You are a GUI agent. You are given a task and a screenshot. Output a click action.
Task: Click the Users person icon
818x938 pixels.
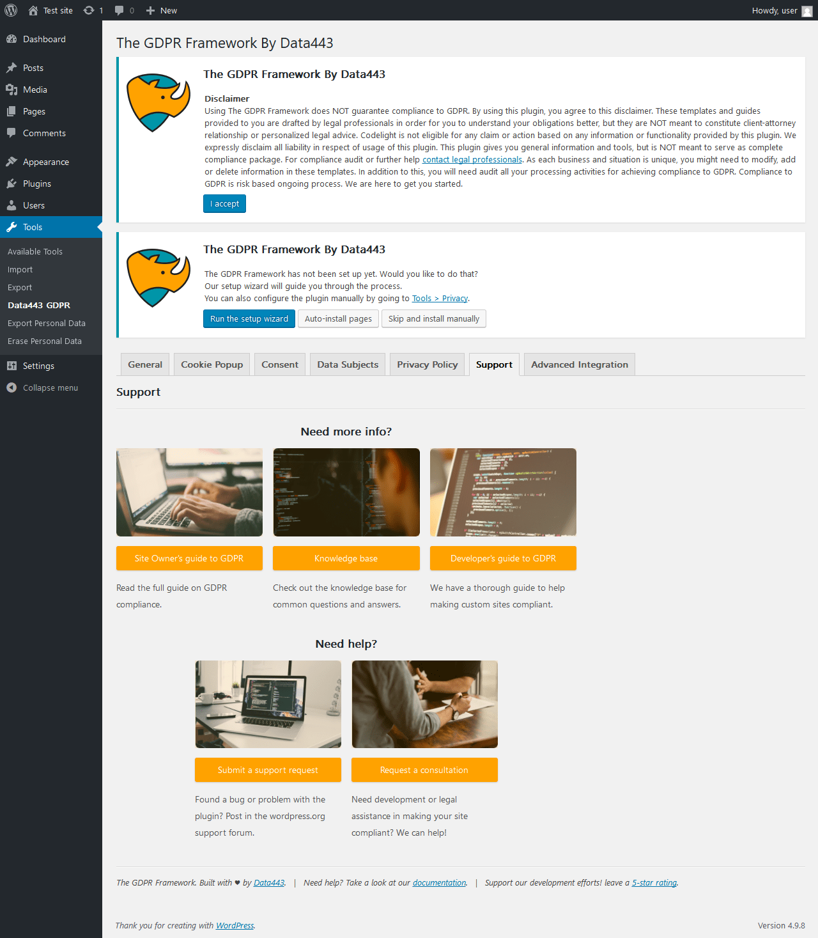point(12,205)
